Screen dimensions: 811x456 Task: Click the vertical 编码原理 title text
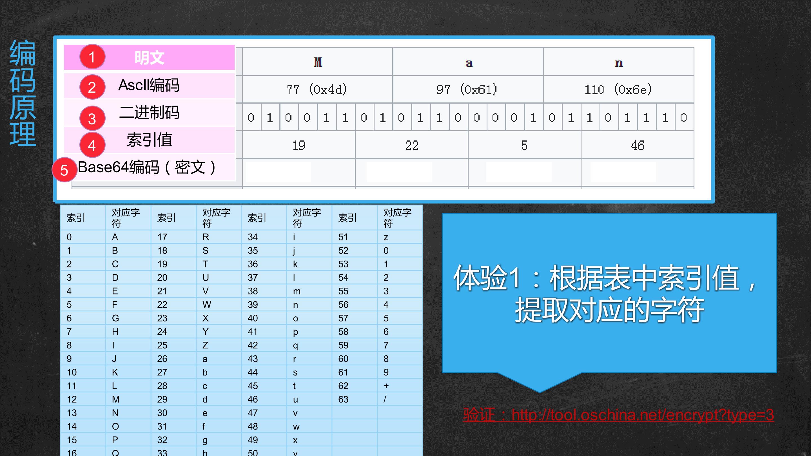23,93
